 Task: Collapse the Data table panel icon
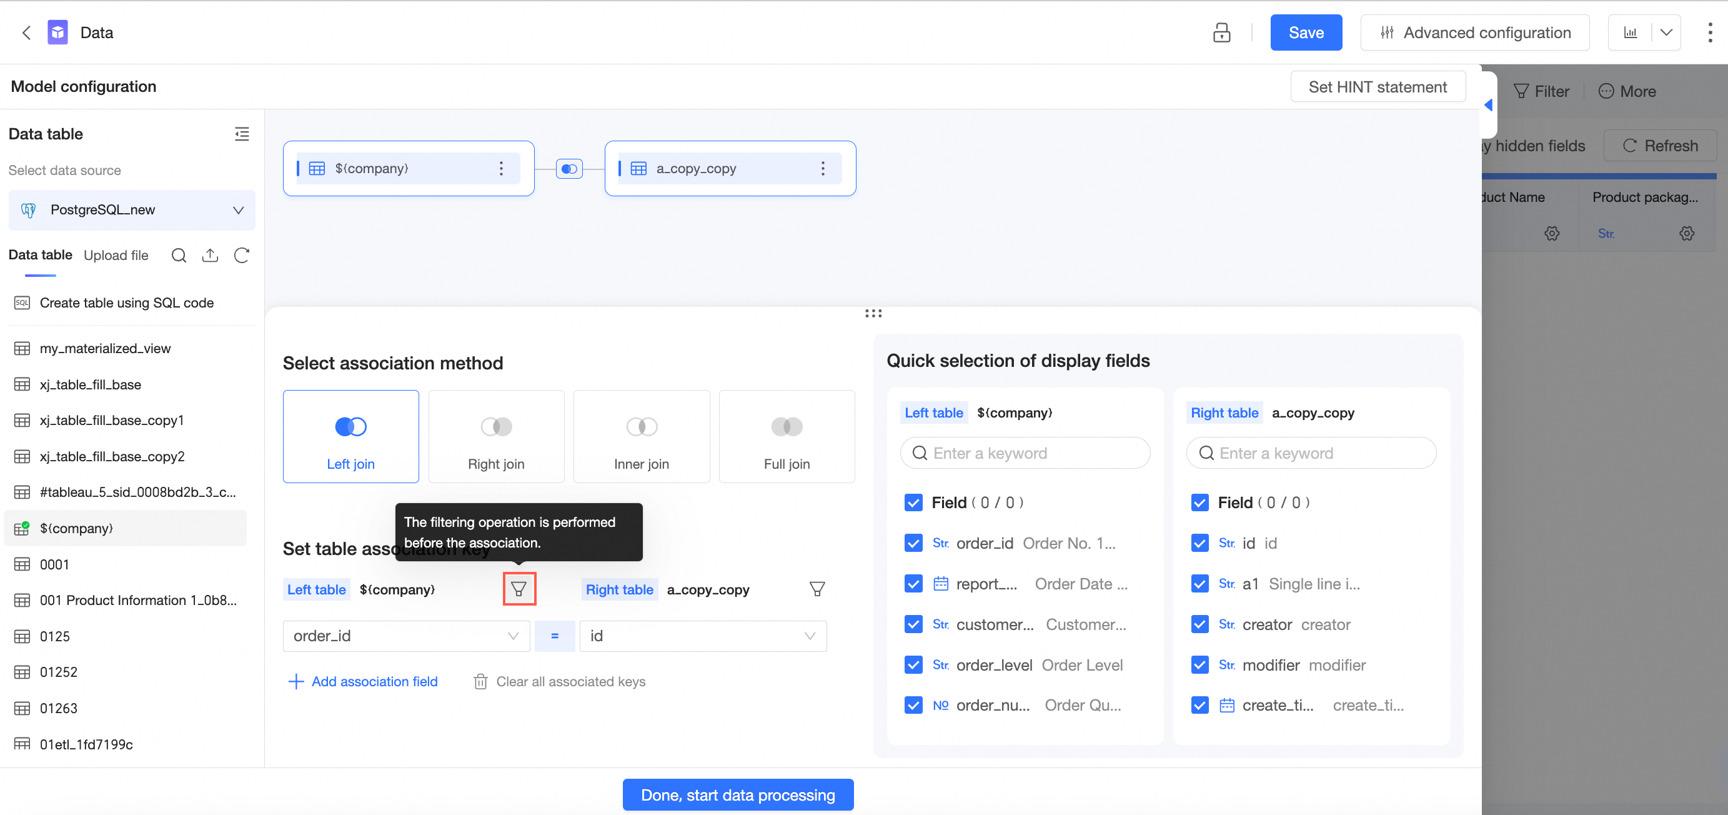[x=242, y=134]
